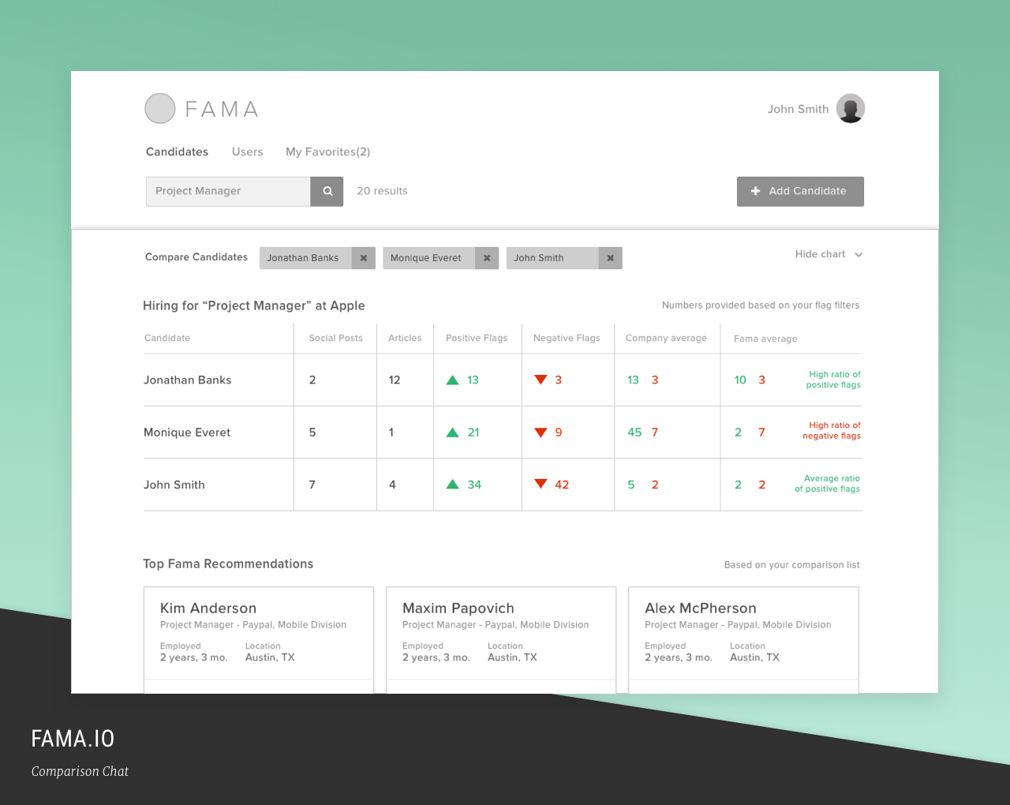Viewport: 1010px width, 805px height.
Task: Sort by Negative Flags column header
Action: coord(567,338)
